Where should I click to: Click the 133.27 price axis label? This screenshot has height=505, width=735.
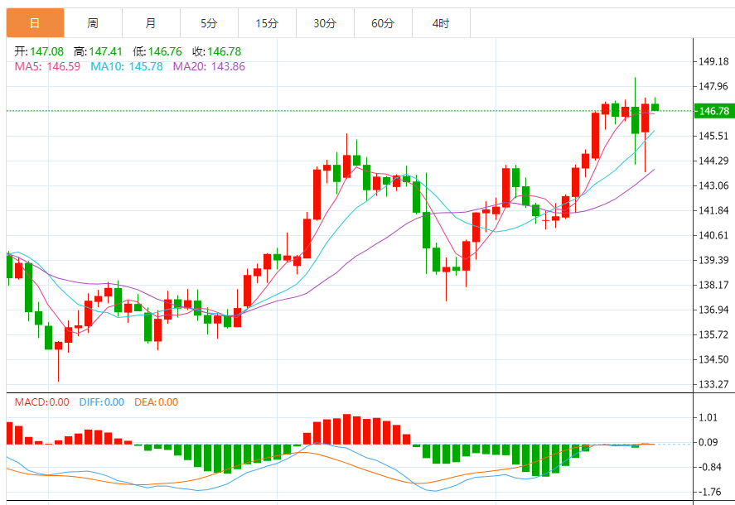[x=714, y=384]
